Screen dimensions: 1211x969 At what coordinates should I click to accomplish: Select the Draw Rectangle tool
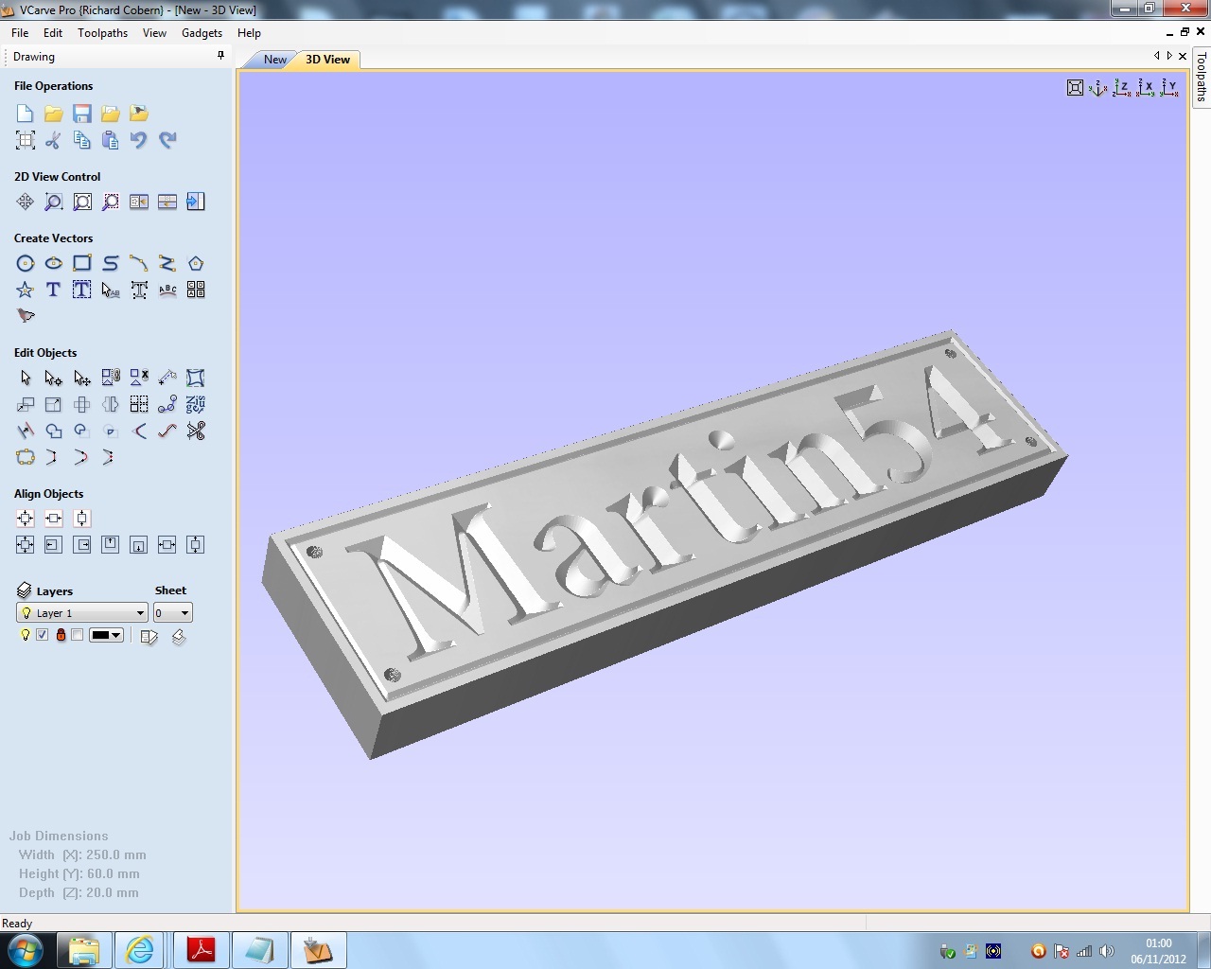(82, 264)
